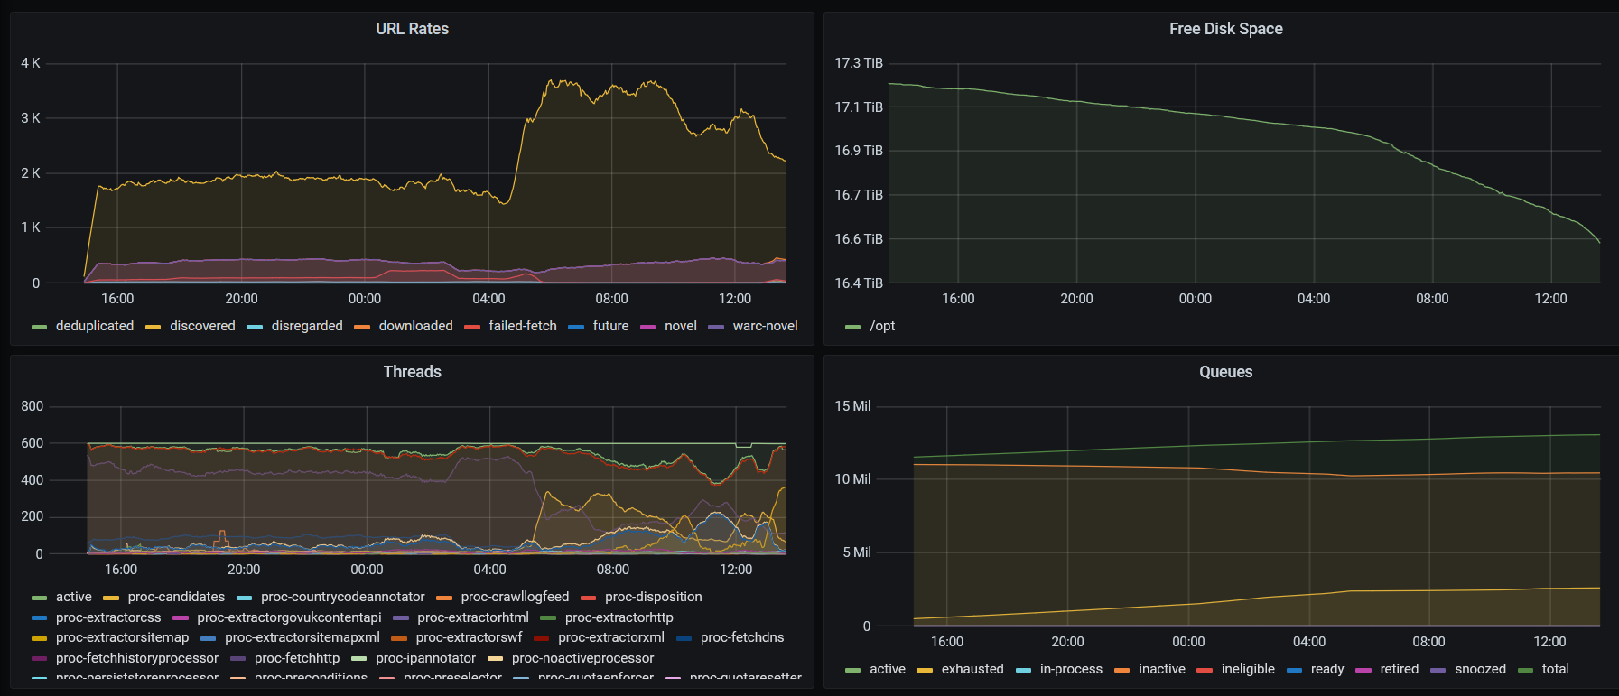Toggle the failed-fetch legend entry
Viewport: 1619px width, 696px height.
click(522, 326)
